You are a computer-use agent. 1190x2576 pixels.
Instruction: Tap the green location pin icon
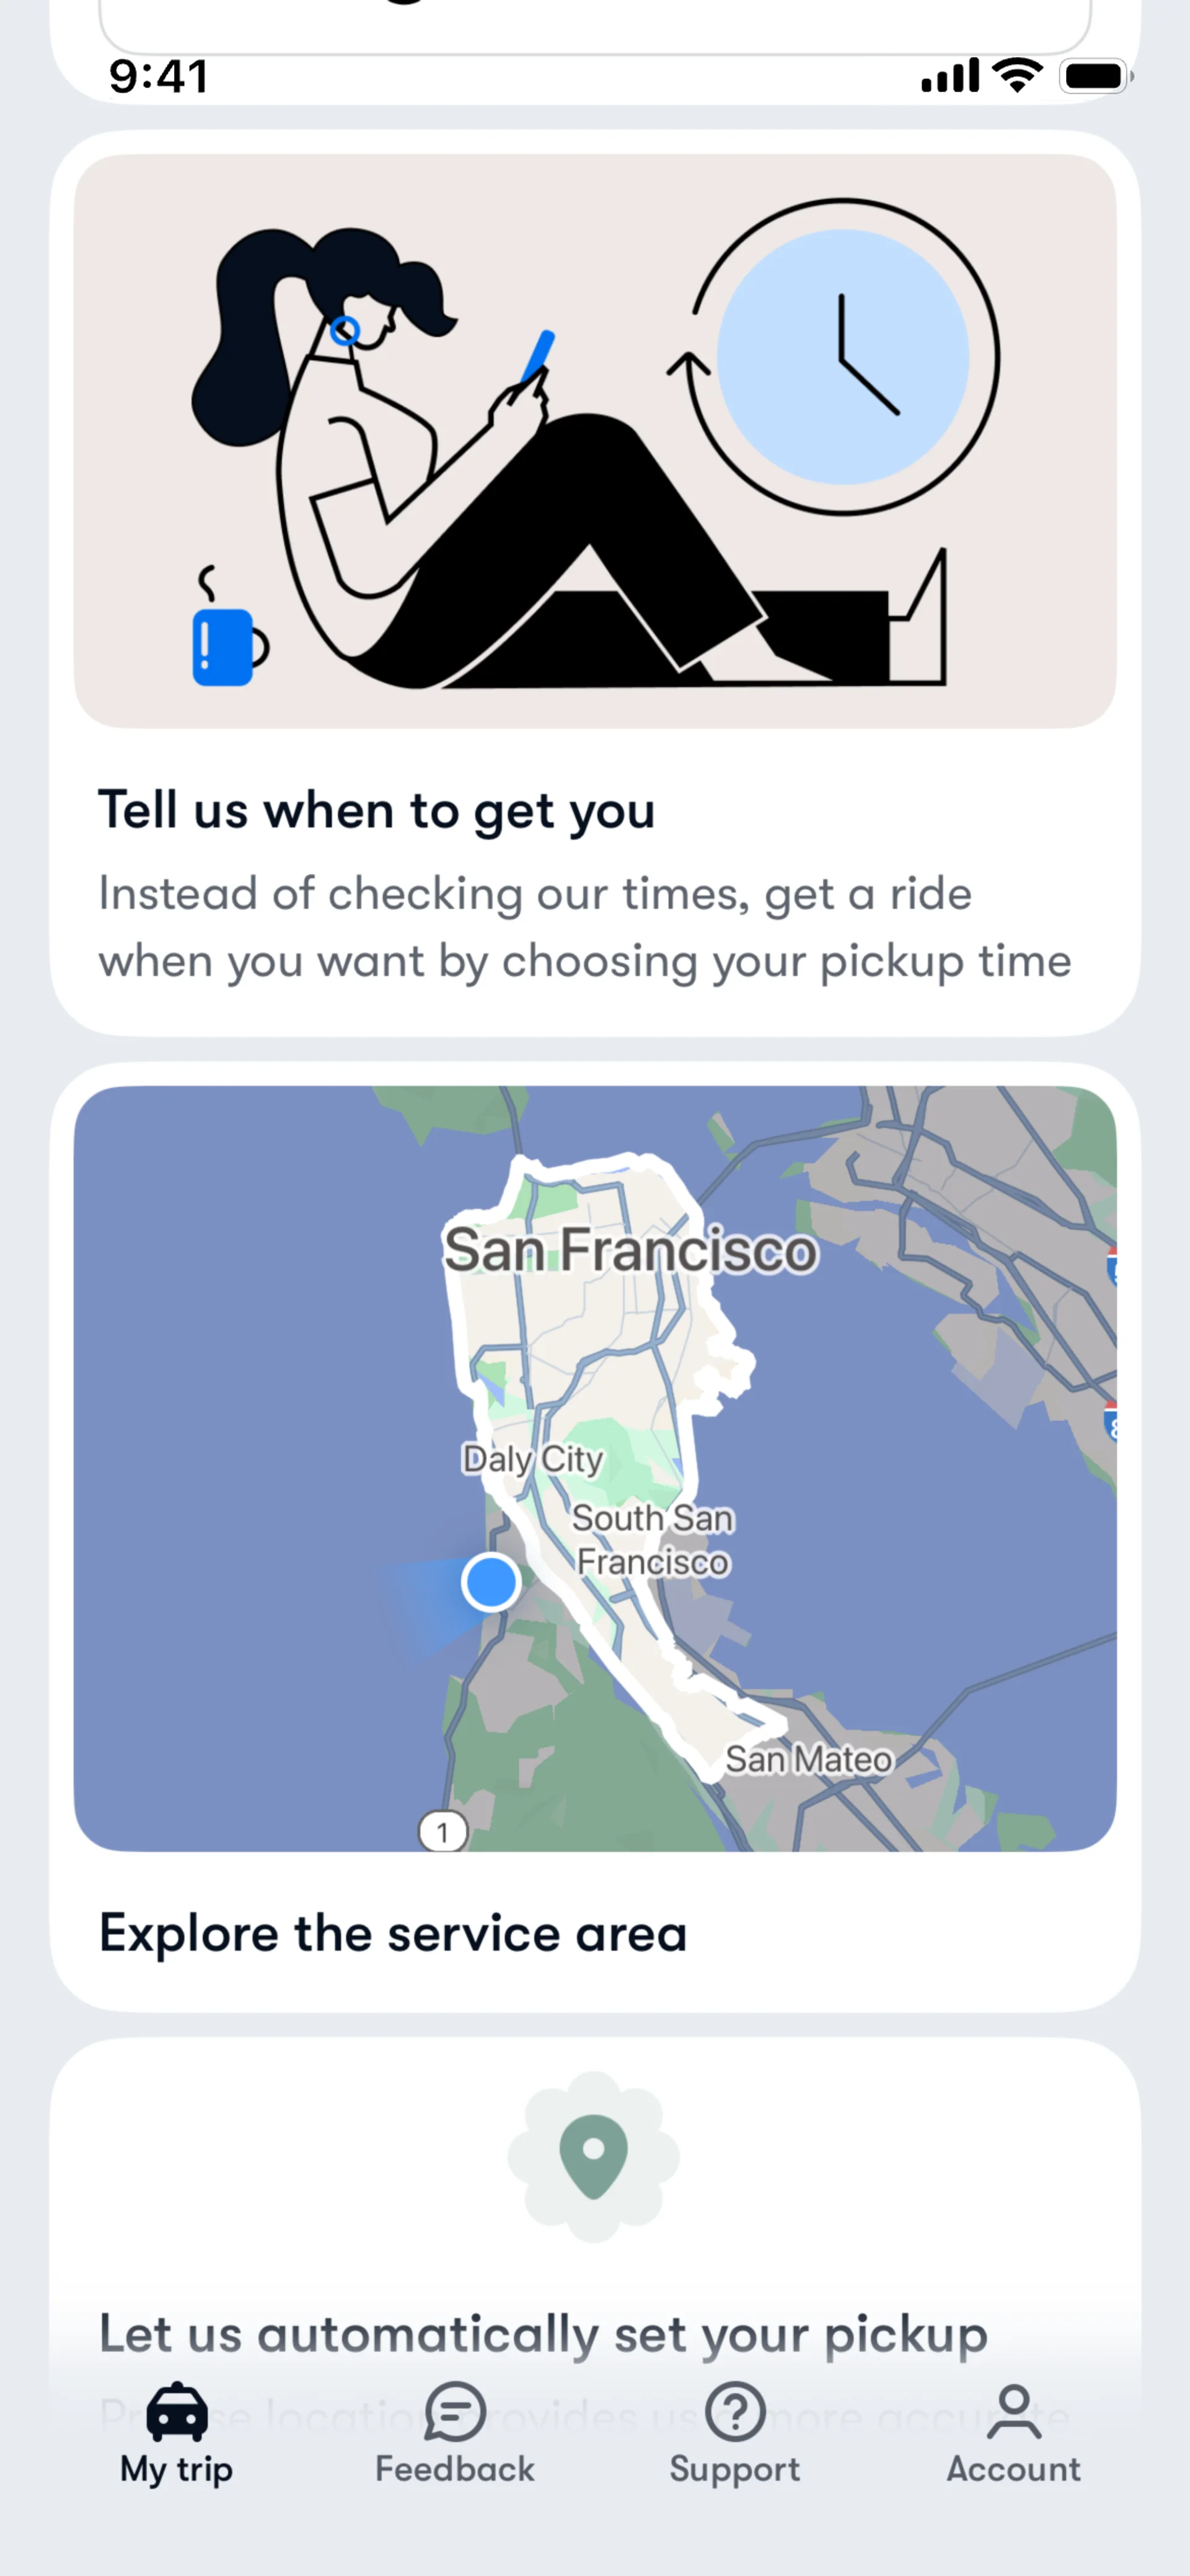[593, 2156]
